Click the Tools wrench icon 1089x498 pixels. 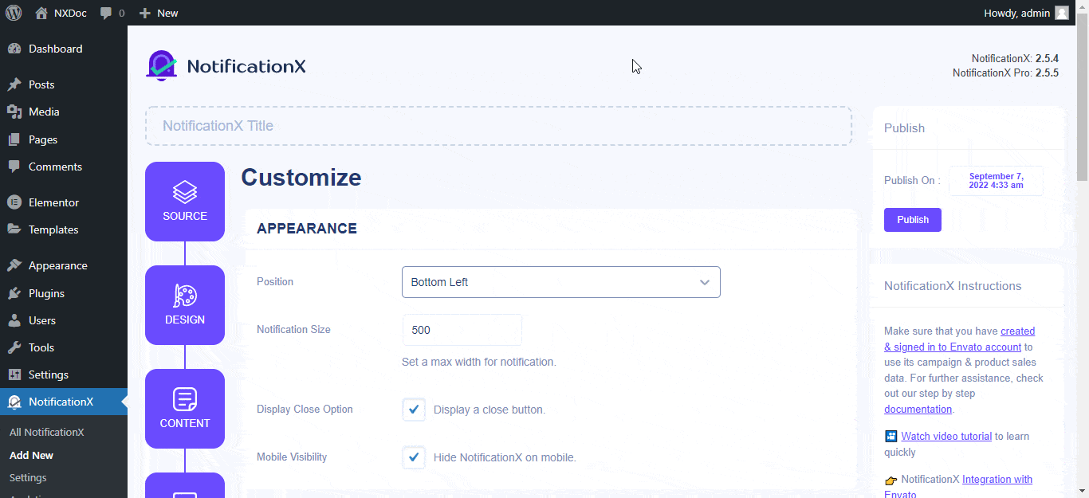coord(14,347)
